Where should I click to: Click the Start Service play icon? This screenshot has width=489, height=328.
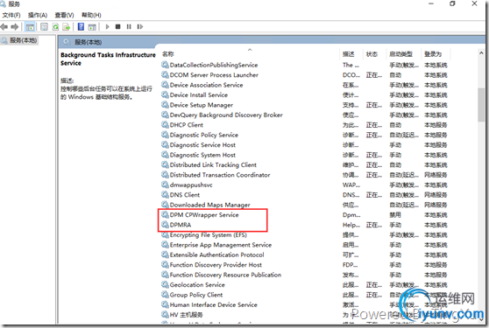(x=107, y=27)
